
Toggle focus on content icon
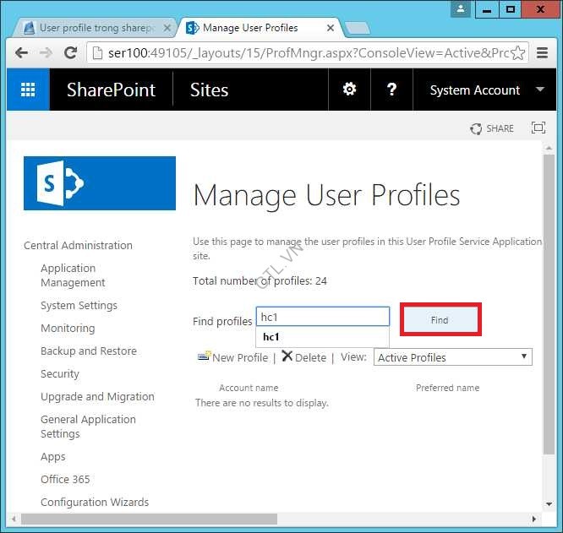pos(538,128)
